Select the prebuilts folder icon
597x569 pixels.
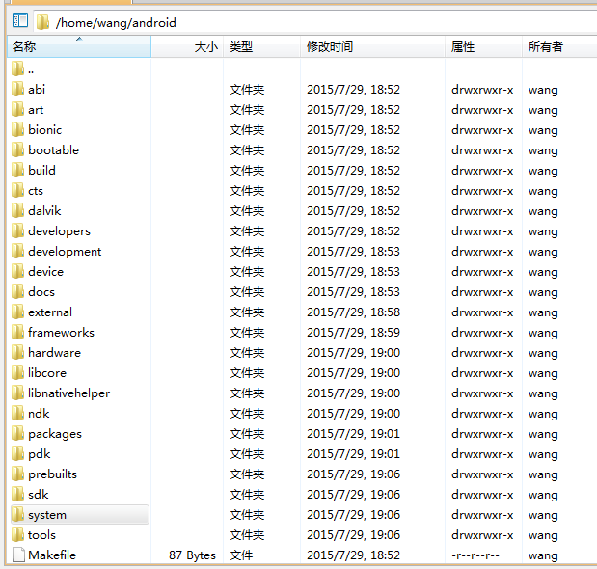18,474
